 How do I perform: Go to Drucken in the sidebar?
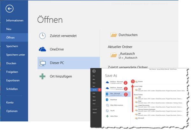(11, 63)
